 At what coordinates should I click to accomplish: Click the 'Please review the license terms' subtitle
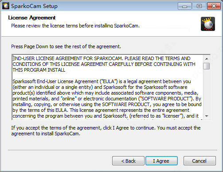(75, 26)
